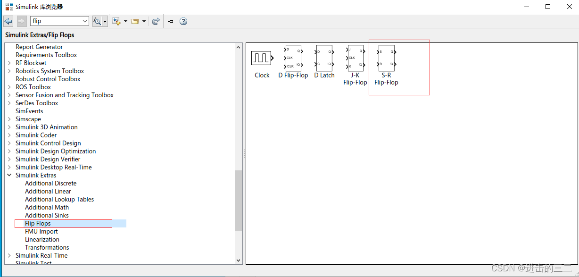This screenshot has width=579, height=277.
Task: Click the tree vertical scrollbar thumb
Action: [x=238, y=201]
